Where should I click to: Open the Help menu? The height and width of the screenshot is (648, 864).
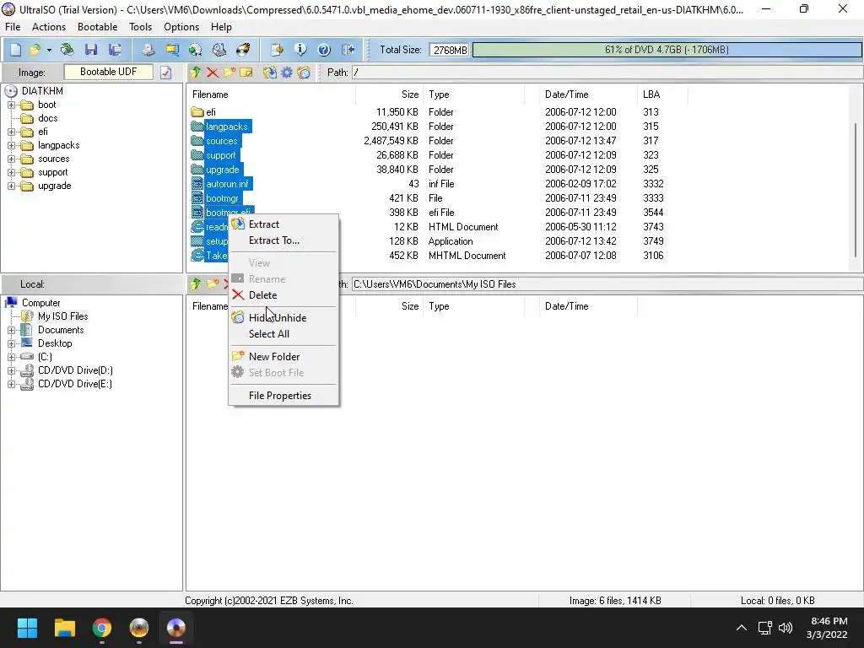click(x=221, y=27)
